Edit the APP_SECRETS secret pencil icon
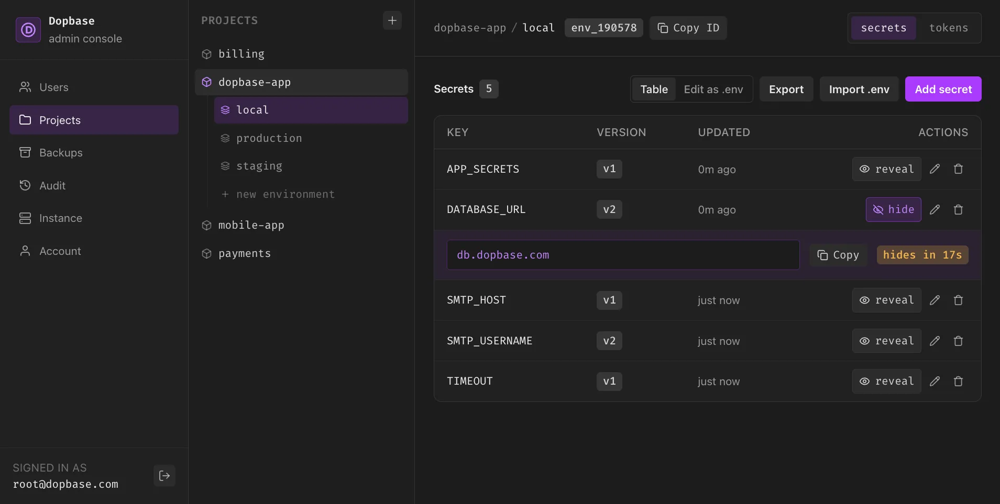Viewport: 1000px width, 504px height. click(935, 169)
